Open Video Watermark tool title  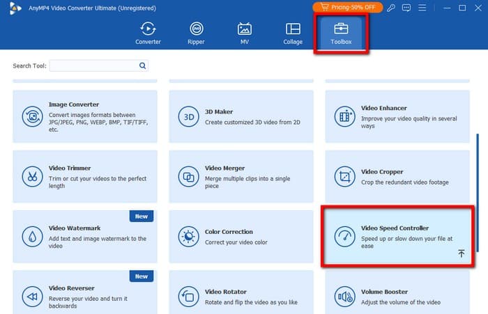coord(75,228)
